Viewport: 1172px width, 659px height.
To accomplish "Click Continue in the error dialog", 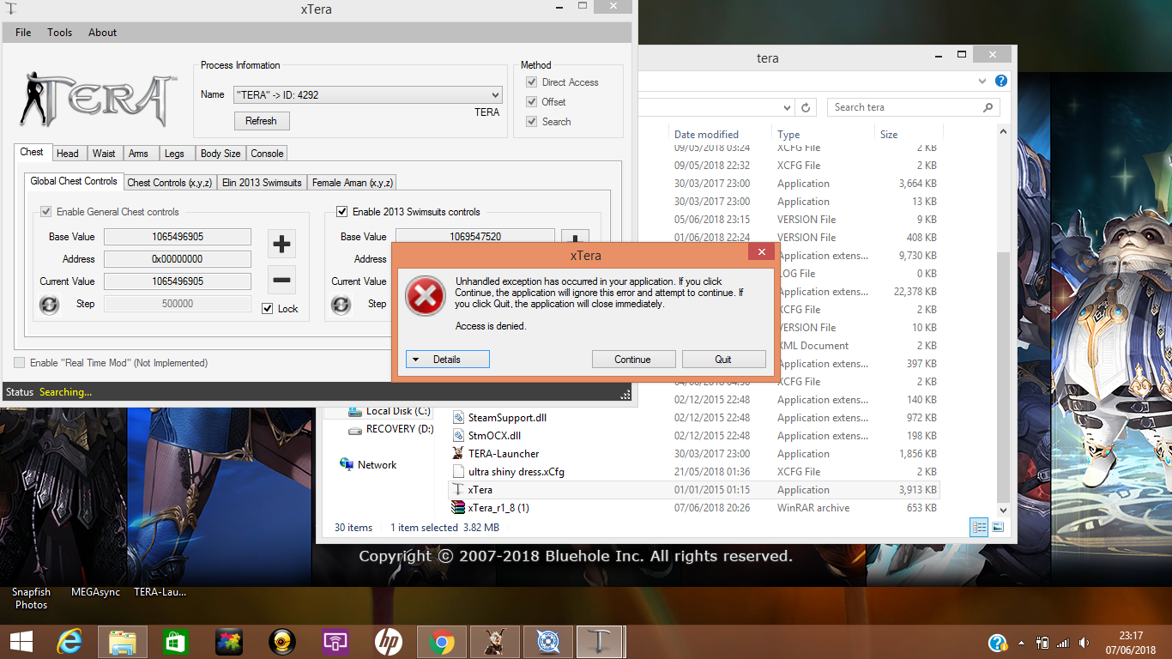I will (x=632, y=360).
